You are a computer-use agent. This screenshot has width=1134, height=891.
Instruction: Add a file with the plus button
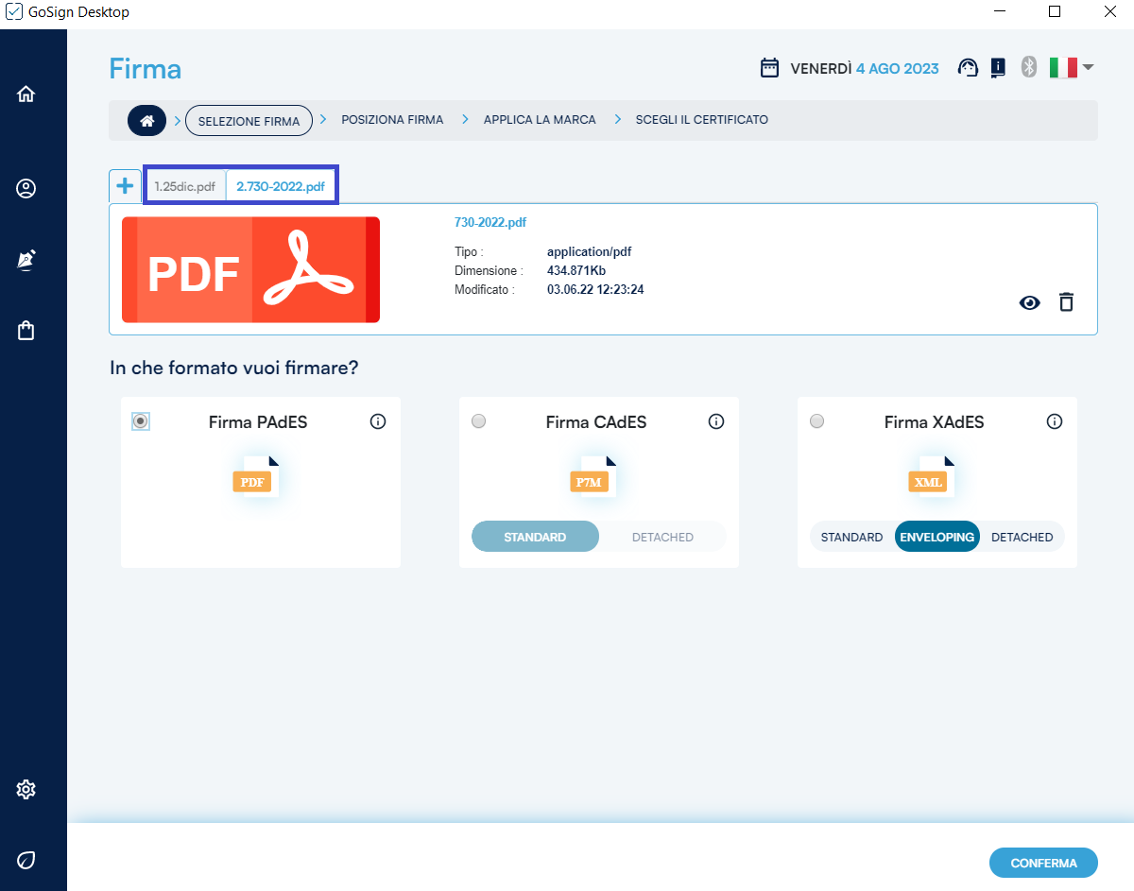[x=124, y=185]
